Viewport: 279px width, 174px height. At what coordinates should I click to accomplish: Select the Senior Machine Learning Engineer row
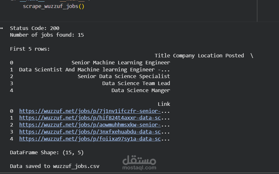[90, 63]
